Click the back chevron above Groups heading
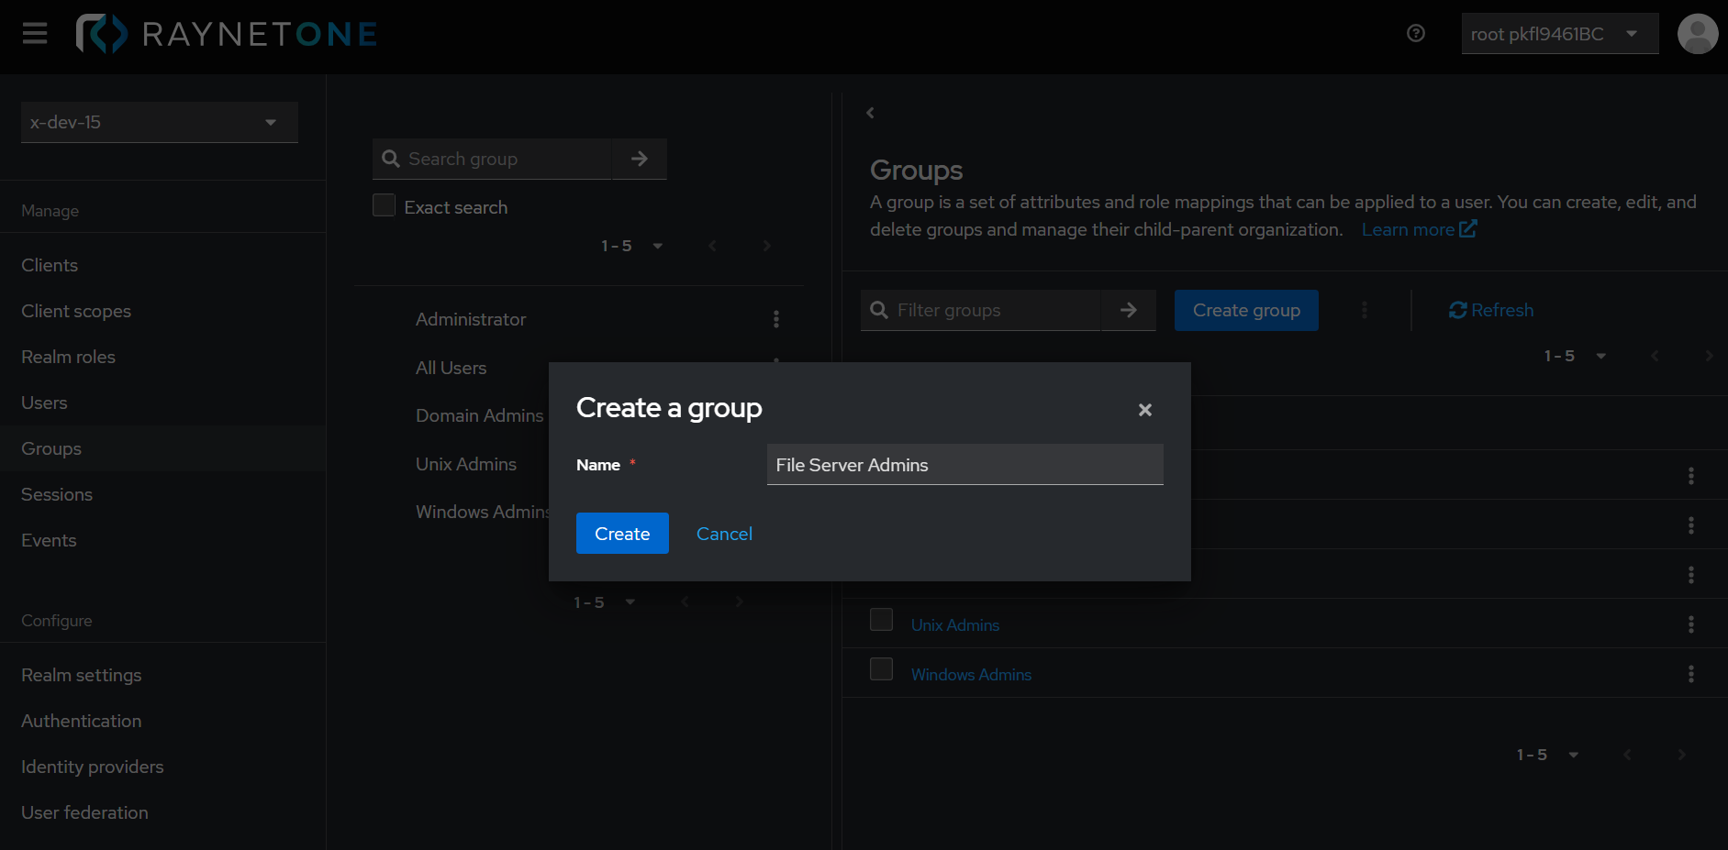 pyautogui.click(x=869, y=113)
